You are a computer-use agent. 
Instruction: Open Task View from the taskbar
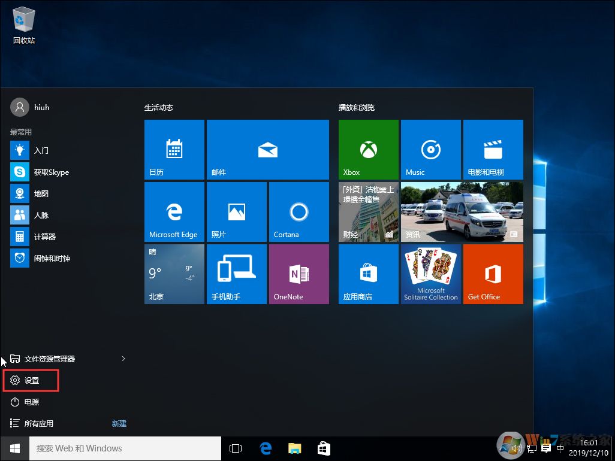pyautogui.click(x=235, y=448)
